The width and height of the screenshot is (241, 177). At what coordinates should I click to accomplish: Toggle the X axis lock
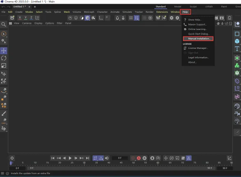click(20, 18)
